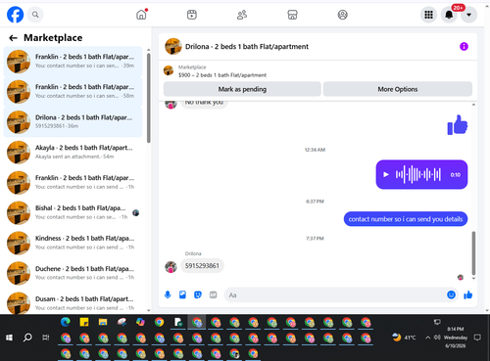Record a voice clip with microphone icon

pos(168,294)
